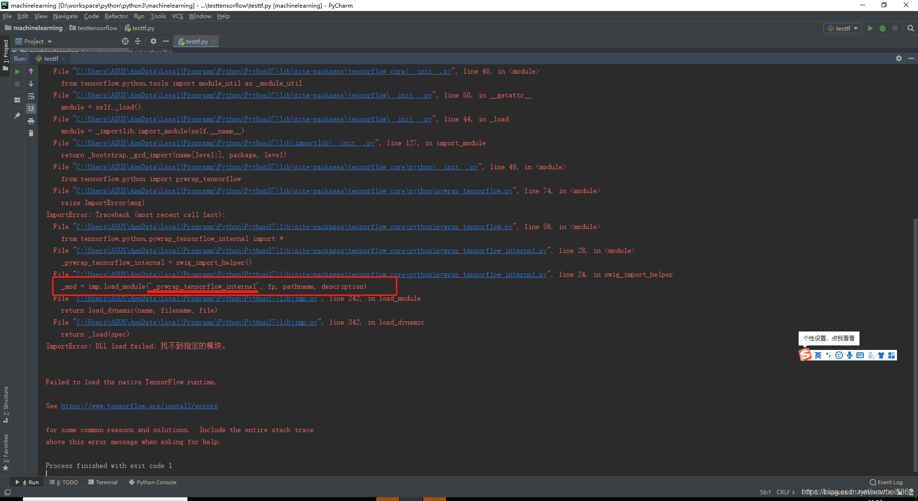The height and width of the screenshot is (501, 918).
Task: Open the Code menu
Action: point(91,16)
